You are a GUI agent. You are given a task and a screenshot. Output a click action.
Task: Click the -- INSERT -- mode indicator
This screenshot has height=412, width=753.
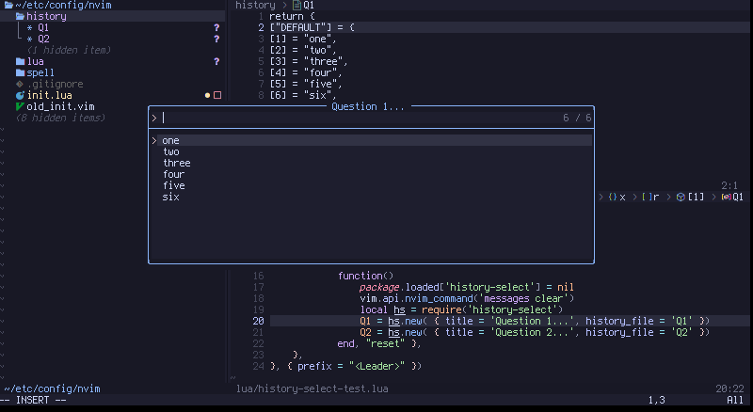(x=33, y=400)
